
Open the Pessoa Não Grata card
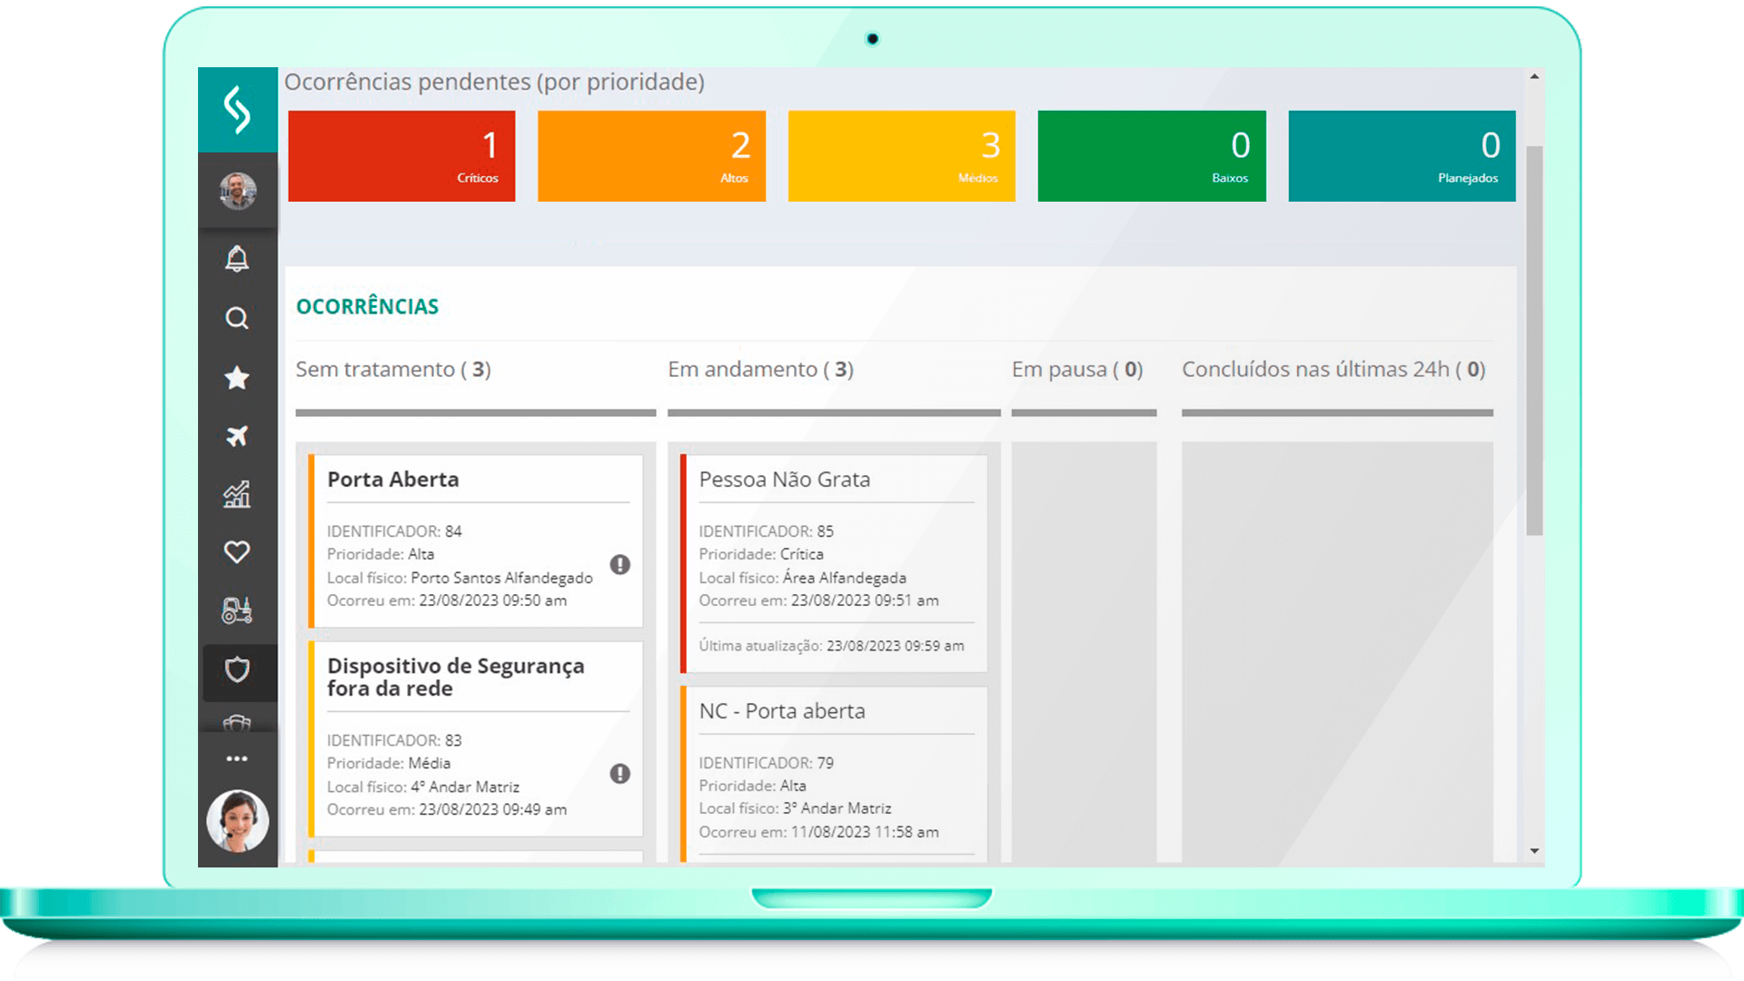click(x=834, y=564)
